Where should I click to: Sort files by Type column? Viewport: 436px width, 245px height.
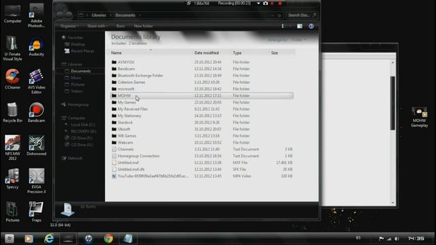pyautogui.click(x=237, y=53)
